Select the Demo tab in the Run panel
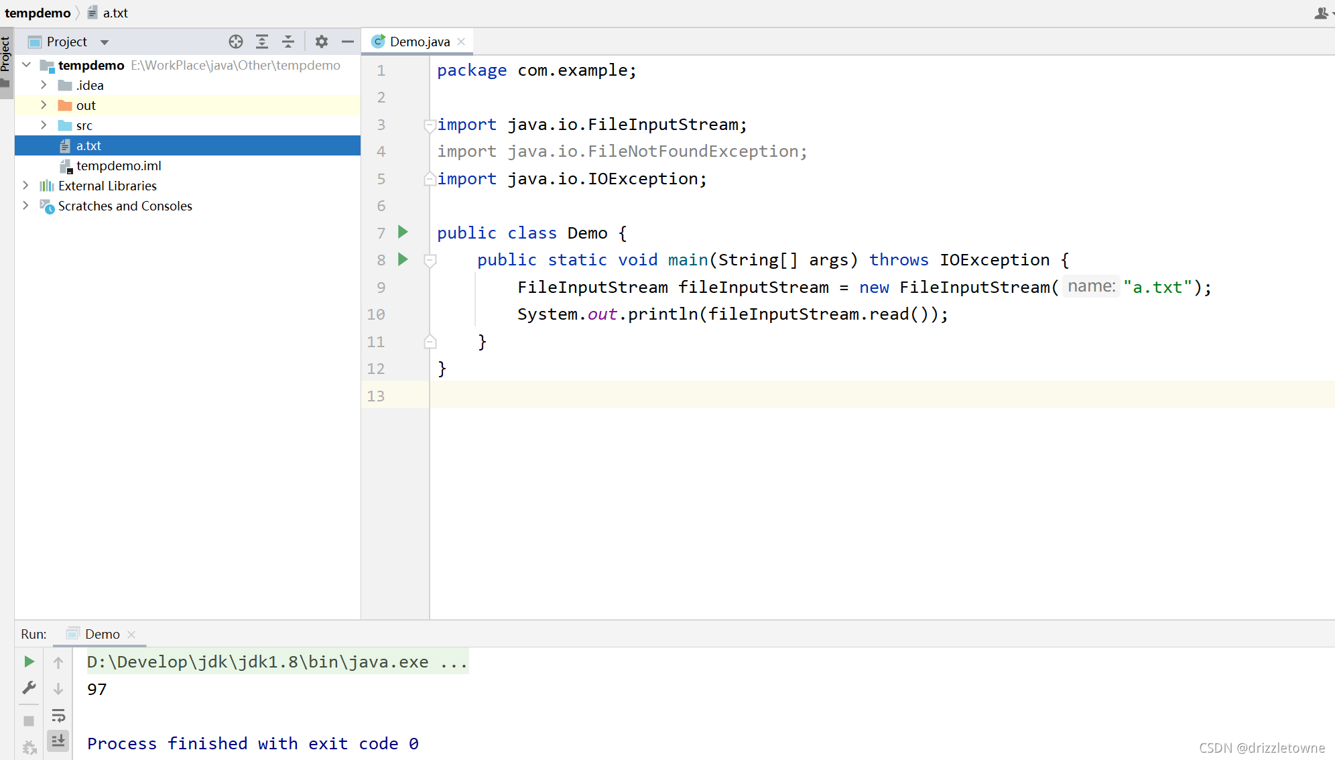Viewport: 1335px width, 760px height. [102, 634]
